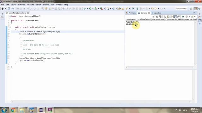Open the Run dropdown arrow next to play
The image size is (202, 113).
93,8
